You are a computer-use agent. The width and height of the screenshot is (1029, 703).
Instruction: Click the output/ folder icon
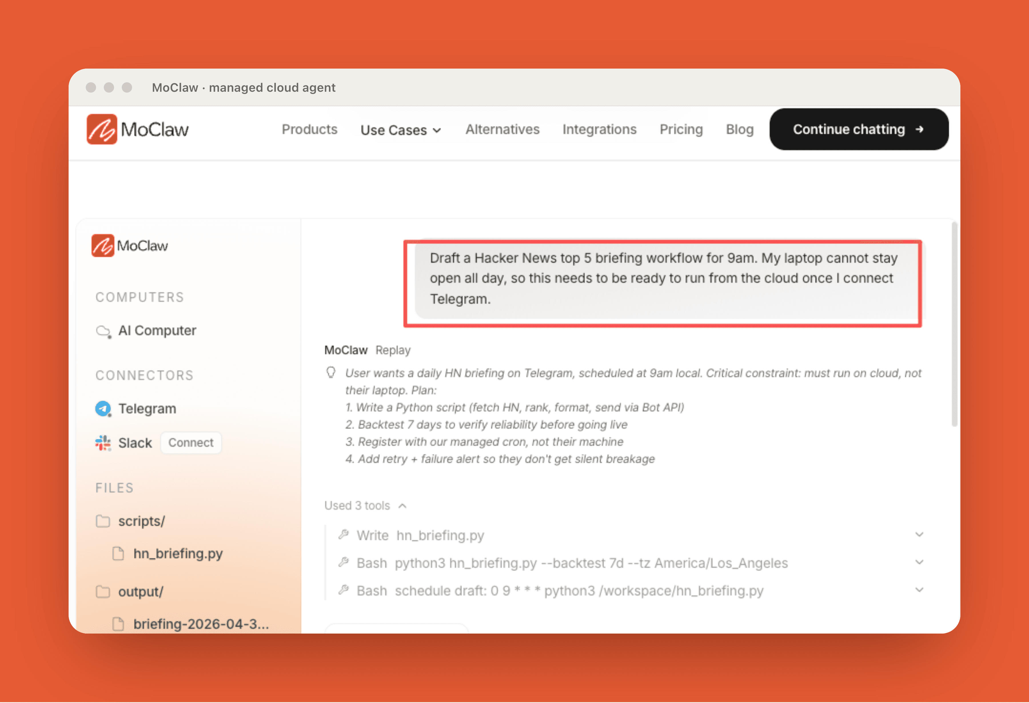(x=103, y=592)
